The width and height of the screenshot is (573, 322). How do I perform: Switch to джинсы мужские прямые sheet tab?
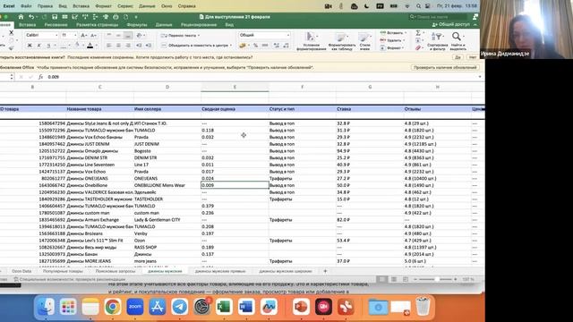click(x=220, y=271)
